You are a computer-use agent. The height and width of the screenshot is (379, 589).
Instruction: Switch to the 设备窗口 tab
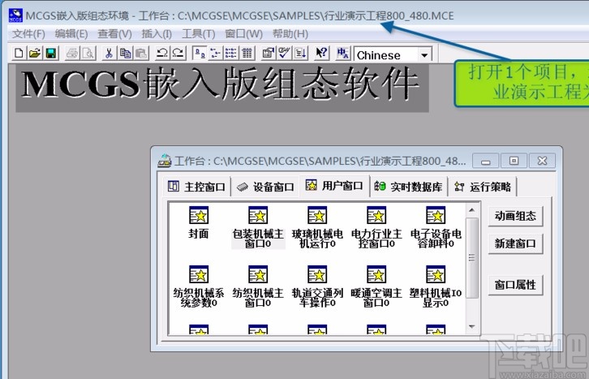(x=265, y=187)
